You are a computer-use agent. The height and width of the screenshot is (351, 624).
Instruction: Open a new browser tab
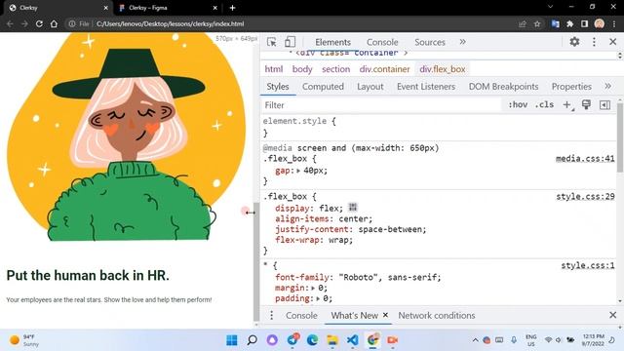232,8
